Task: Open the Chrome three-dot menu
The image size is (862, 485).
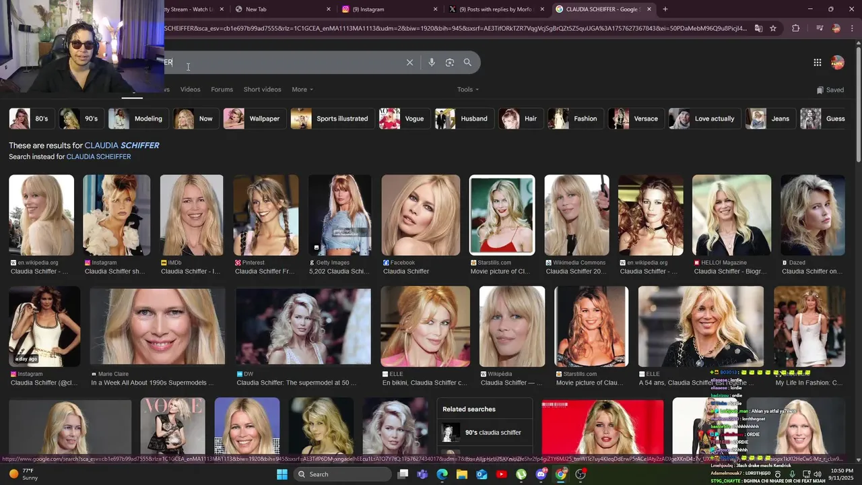Action: click(x=851, y=28)
